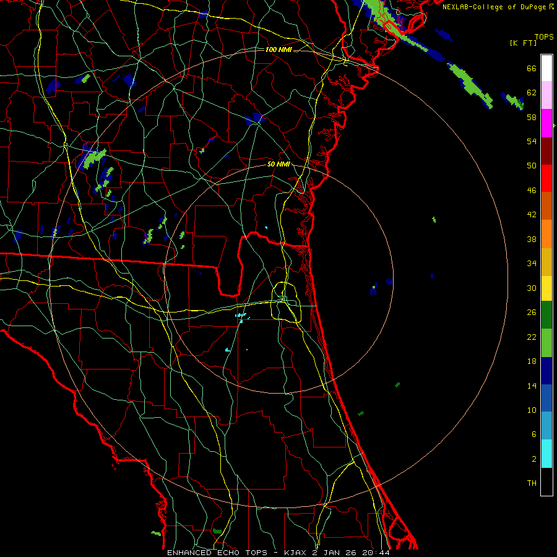This screenshot has width=557, height=557.
Task: Click the '50 NMI' range ring label
Action: (278, 164)
